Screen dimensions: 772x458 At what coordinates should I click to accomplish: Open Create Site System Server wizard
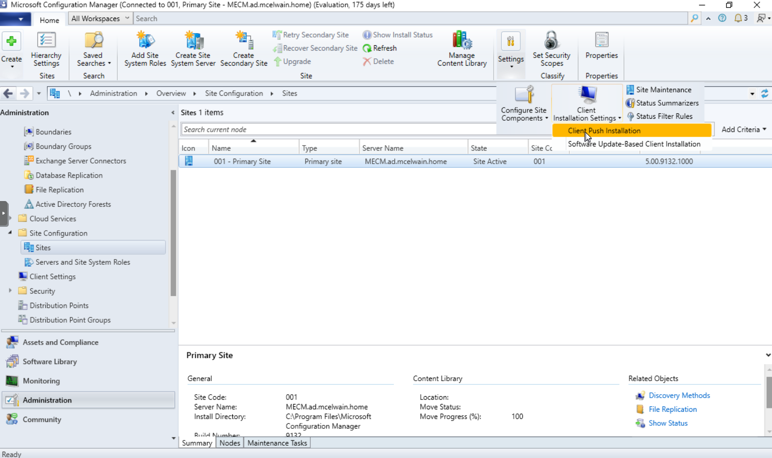(193, 42)
